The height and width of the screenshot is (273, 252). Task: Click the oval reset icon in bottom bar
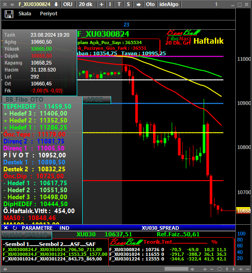click(x=219, y=269)
